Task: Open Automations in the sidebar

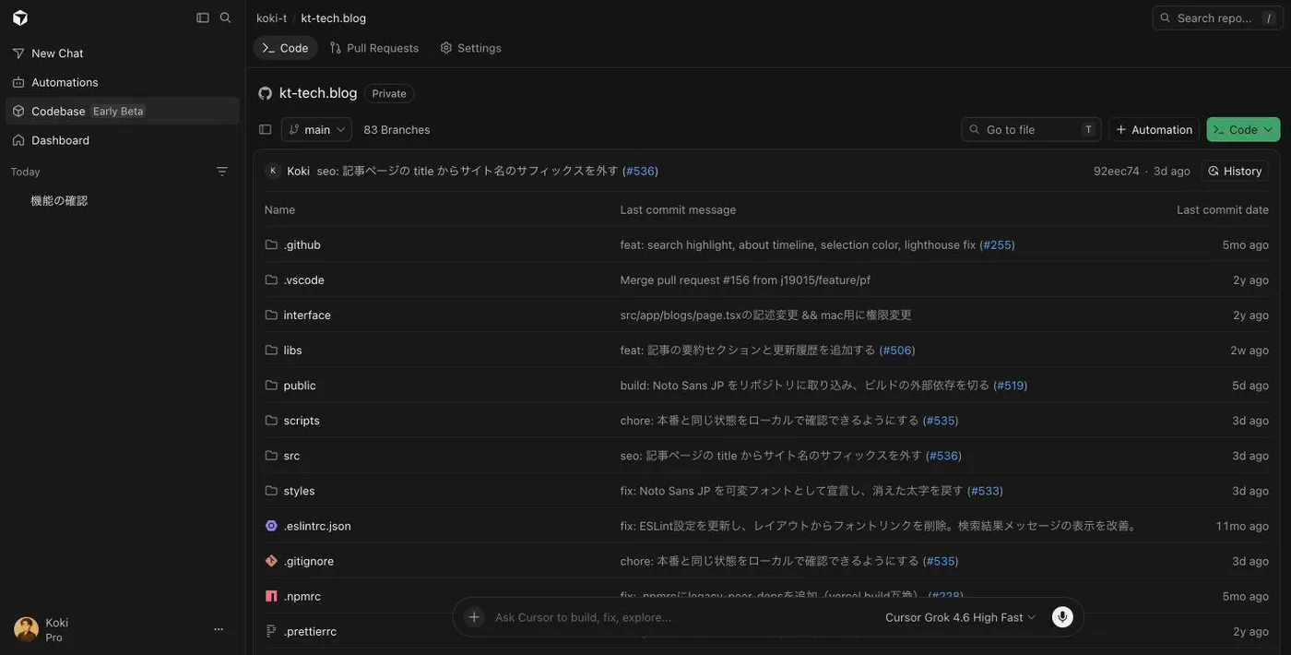Action: coord(123,82)
